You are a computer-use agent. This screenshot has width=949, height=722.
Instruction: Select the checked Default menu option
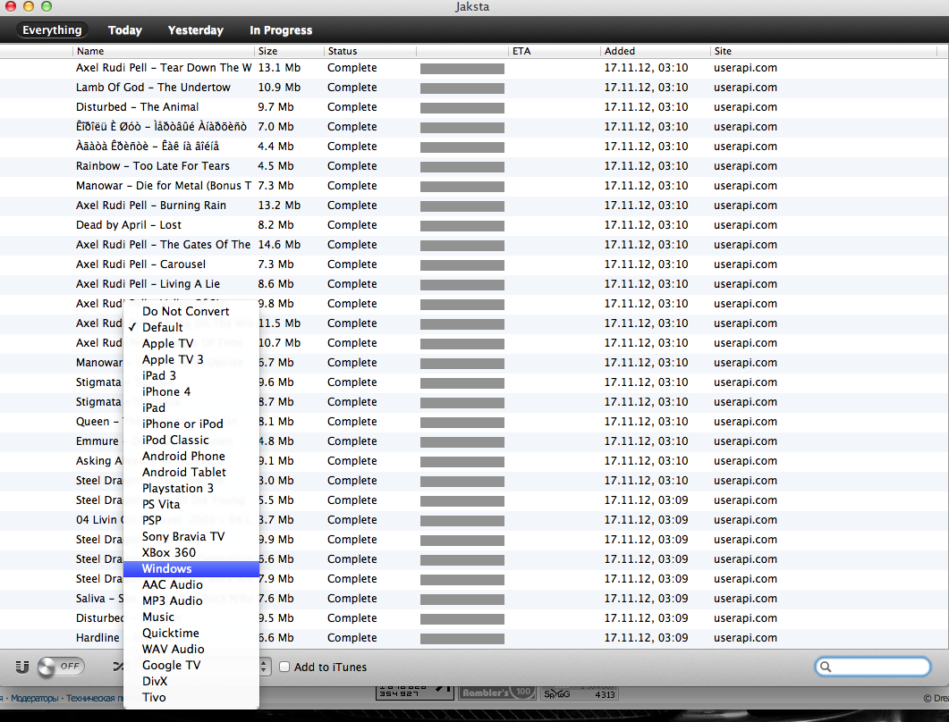coord(162,327)
